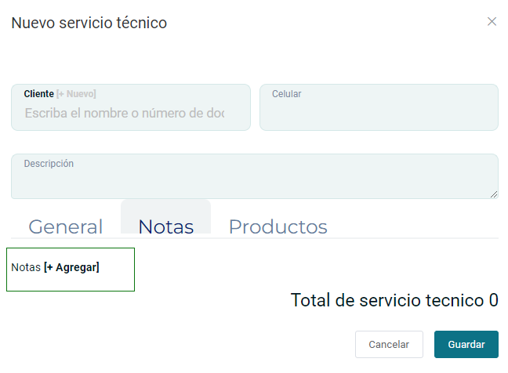508x373 pixels.
Task: Close the Nuevo servicio técnico dialog
Action: 492,22
